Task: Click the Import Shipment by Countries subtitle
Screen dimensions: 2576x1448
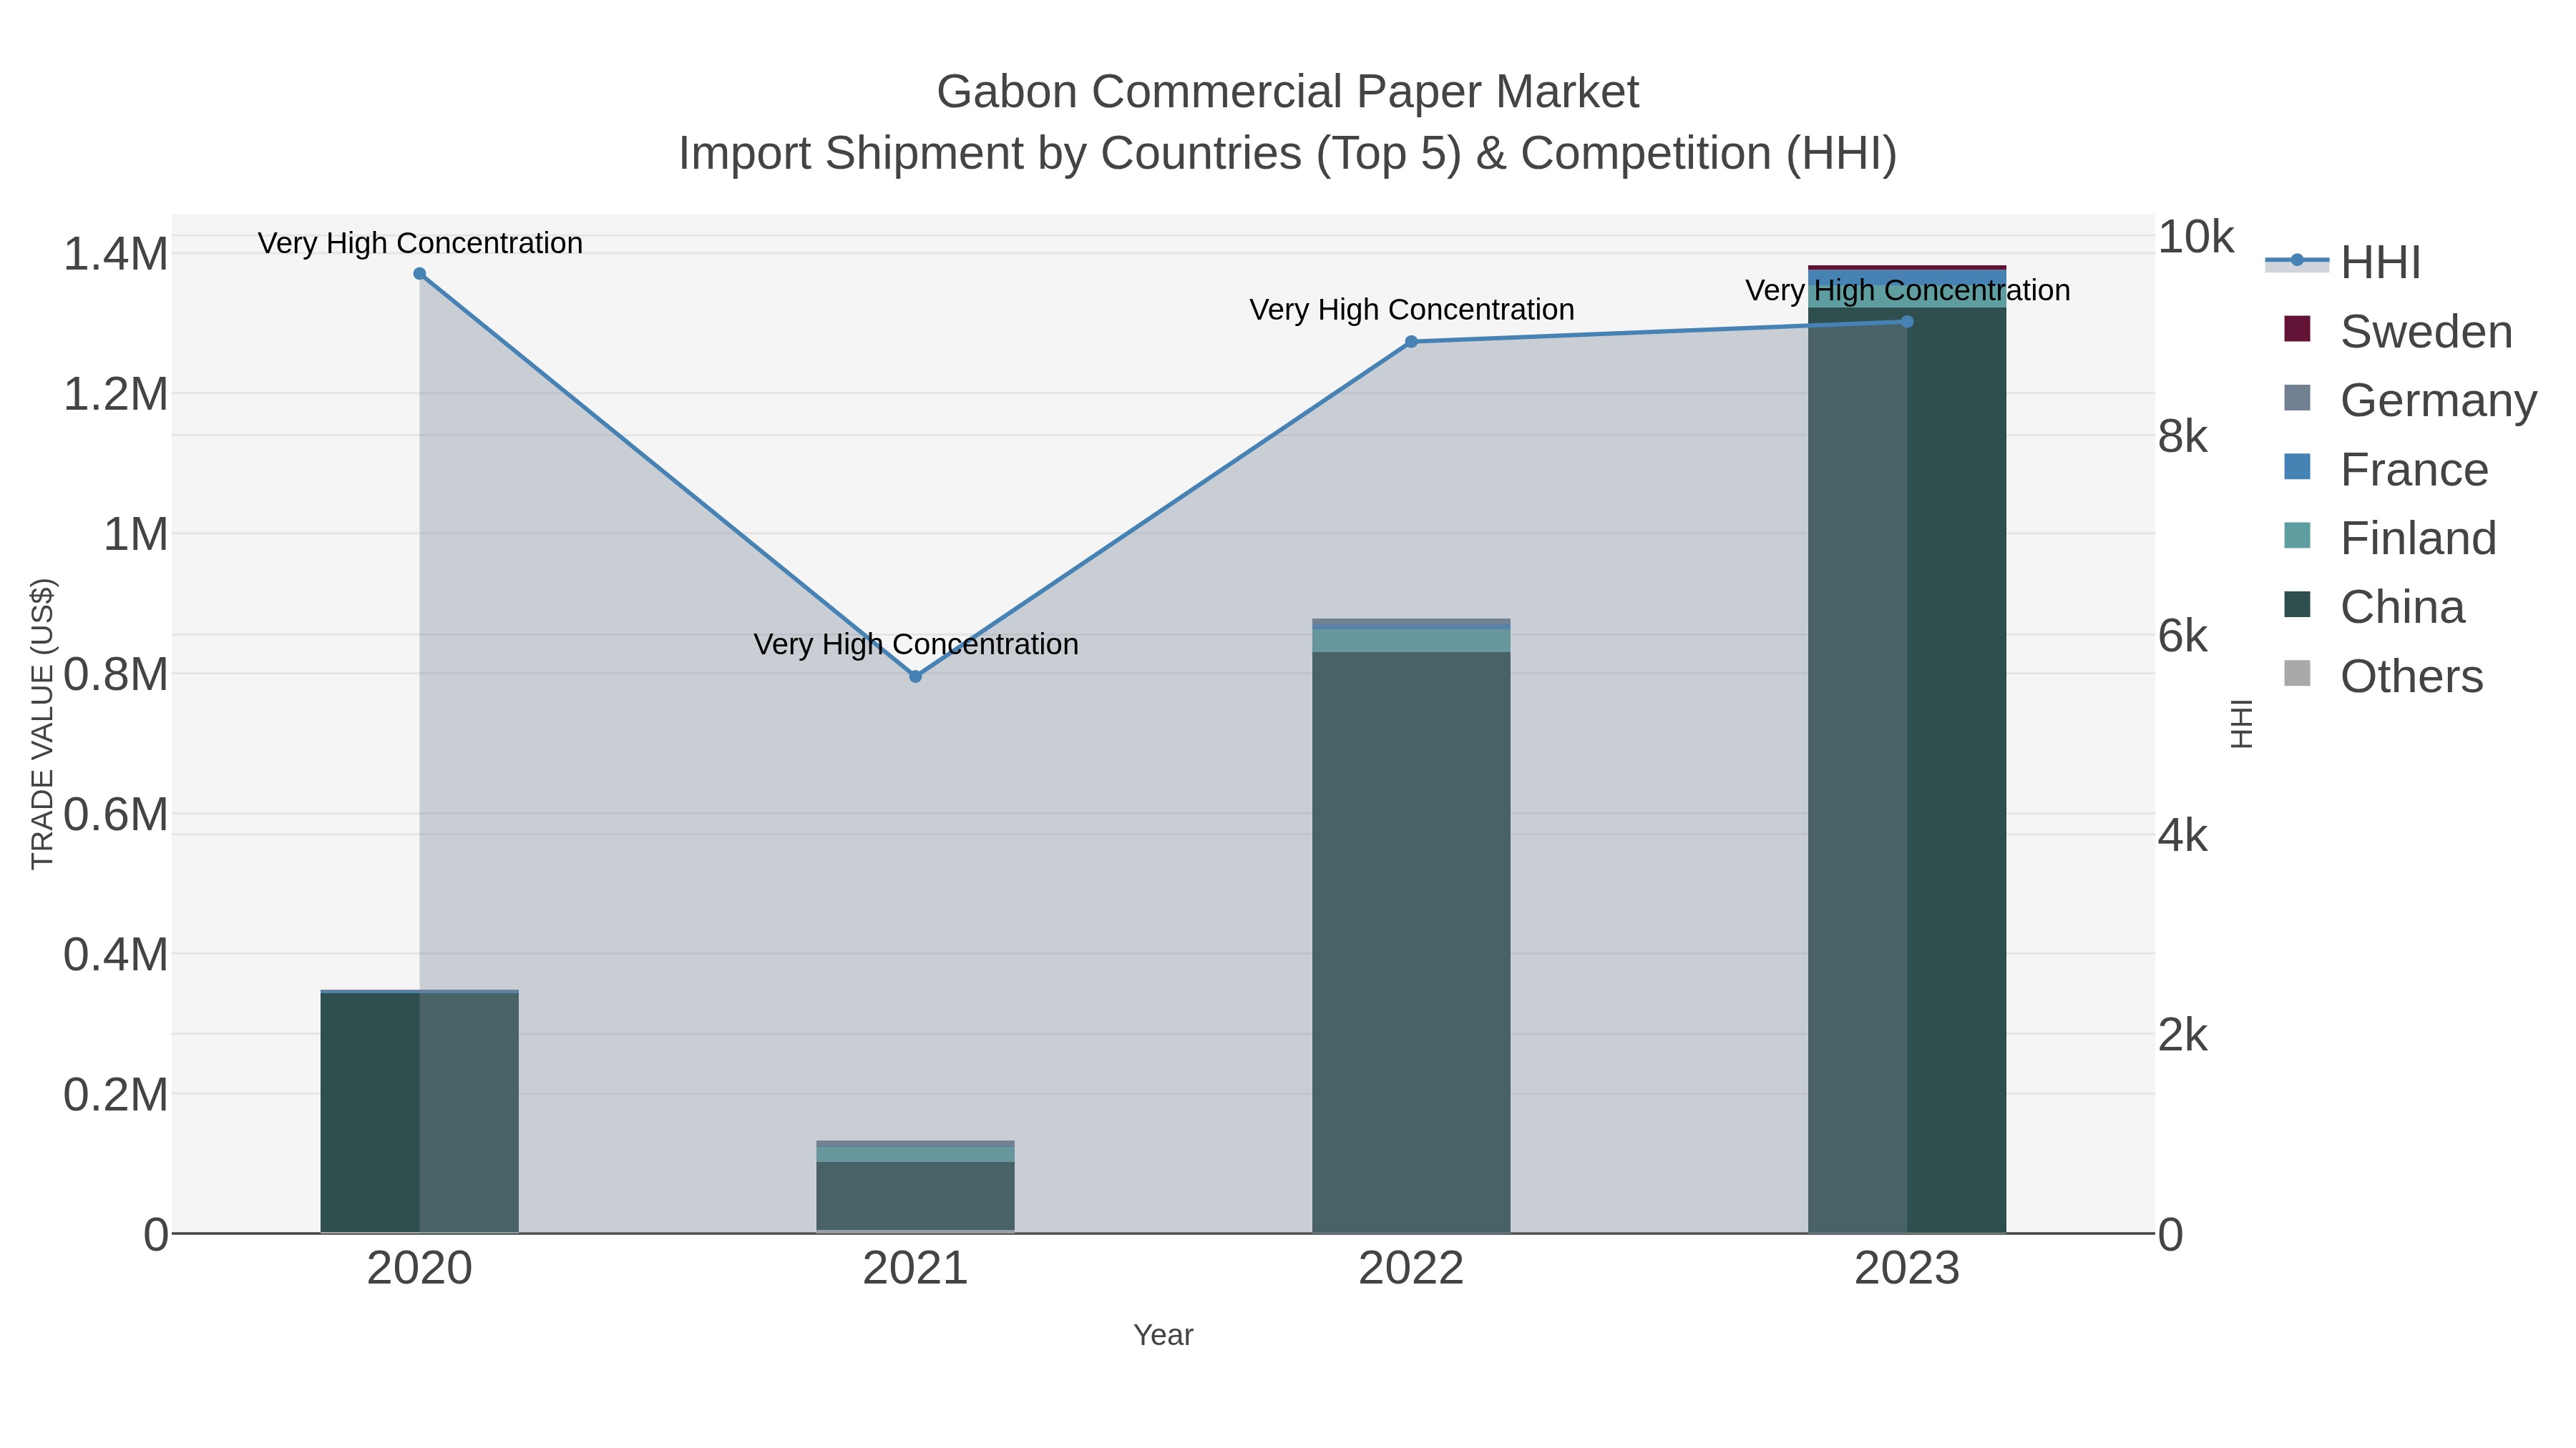Action: point(1288,154)
